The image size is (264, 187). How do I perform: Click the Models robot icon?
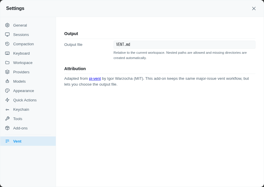click(7, 81)
